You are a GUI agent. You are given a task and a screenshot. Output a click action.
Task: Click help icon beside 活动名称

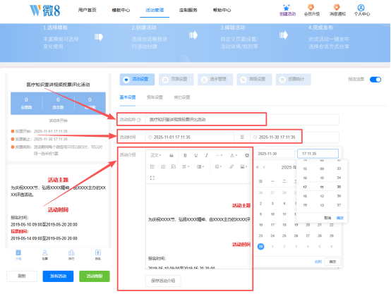click(x=139, y=120)
